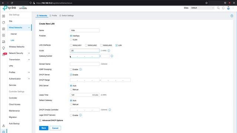Check the WAN/LAN2 interface checkbox
Viewport: 237px width, 133px height.
coord(86,45)
